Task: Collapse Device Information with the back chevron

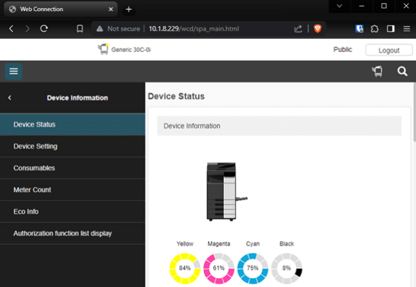Action: pyautogui.click(x=10, y=98)
